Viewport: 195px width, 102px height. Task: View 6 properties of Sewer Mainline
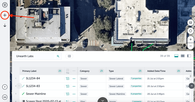[136, 94]
